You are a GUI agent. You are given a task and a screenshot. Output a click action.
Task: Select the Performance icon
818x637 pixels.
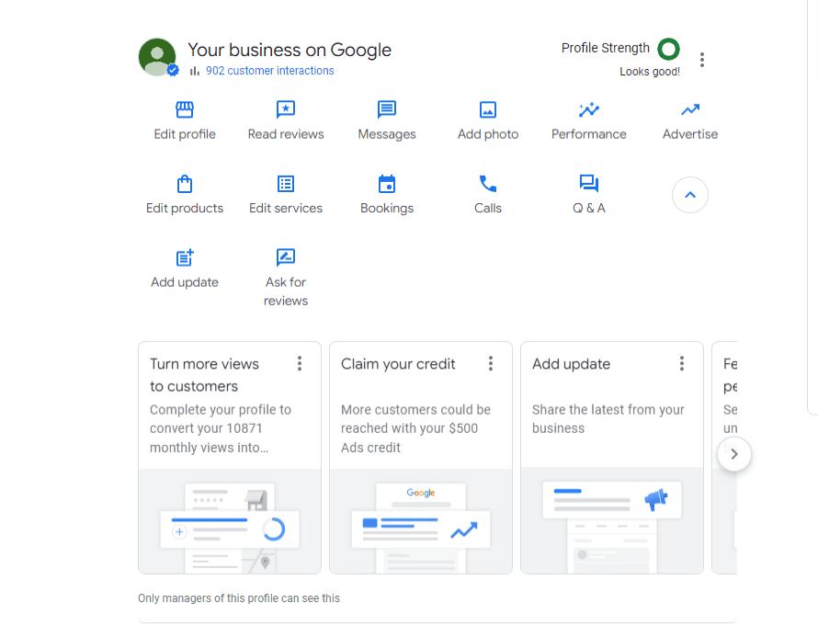(x=589, y=109)
